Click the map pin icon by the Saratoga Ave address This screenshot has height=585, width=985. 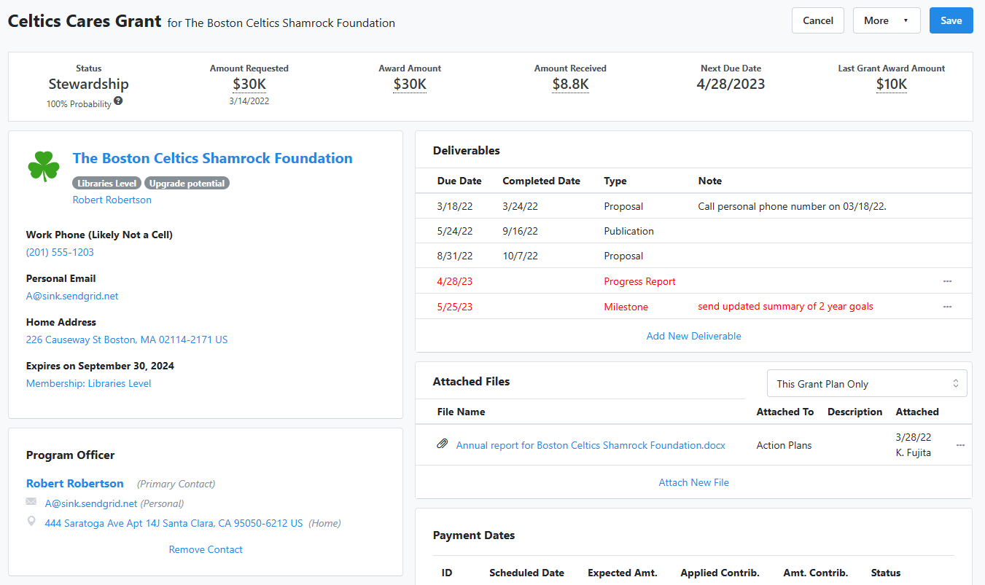click(31, 522)
